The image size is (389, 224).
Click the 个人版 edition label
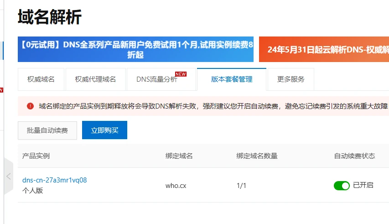(x=32, y=191)
